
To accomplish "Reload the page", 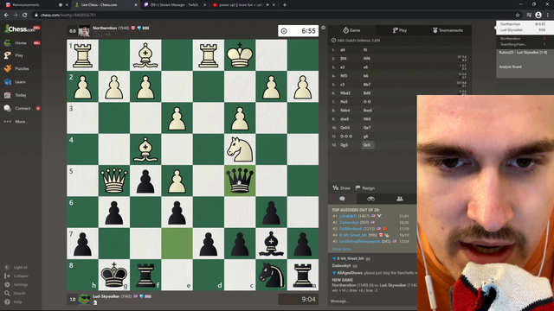I will click(x=25, y=15).
